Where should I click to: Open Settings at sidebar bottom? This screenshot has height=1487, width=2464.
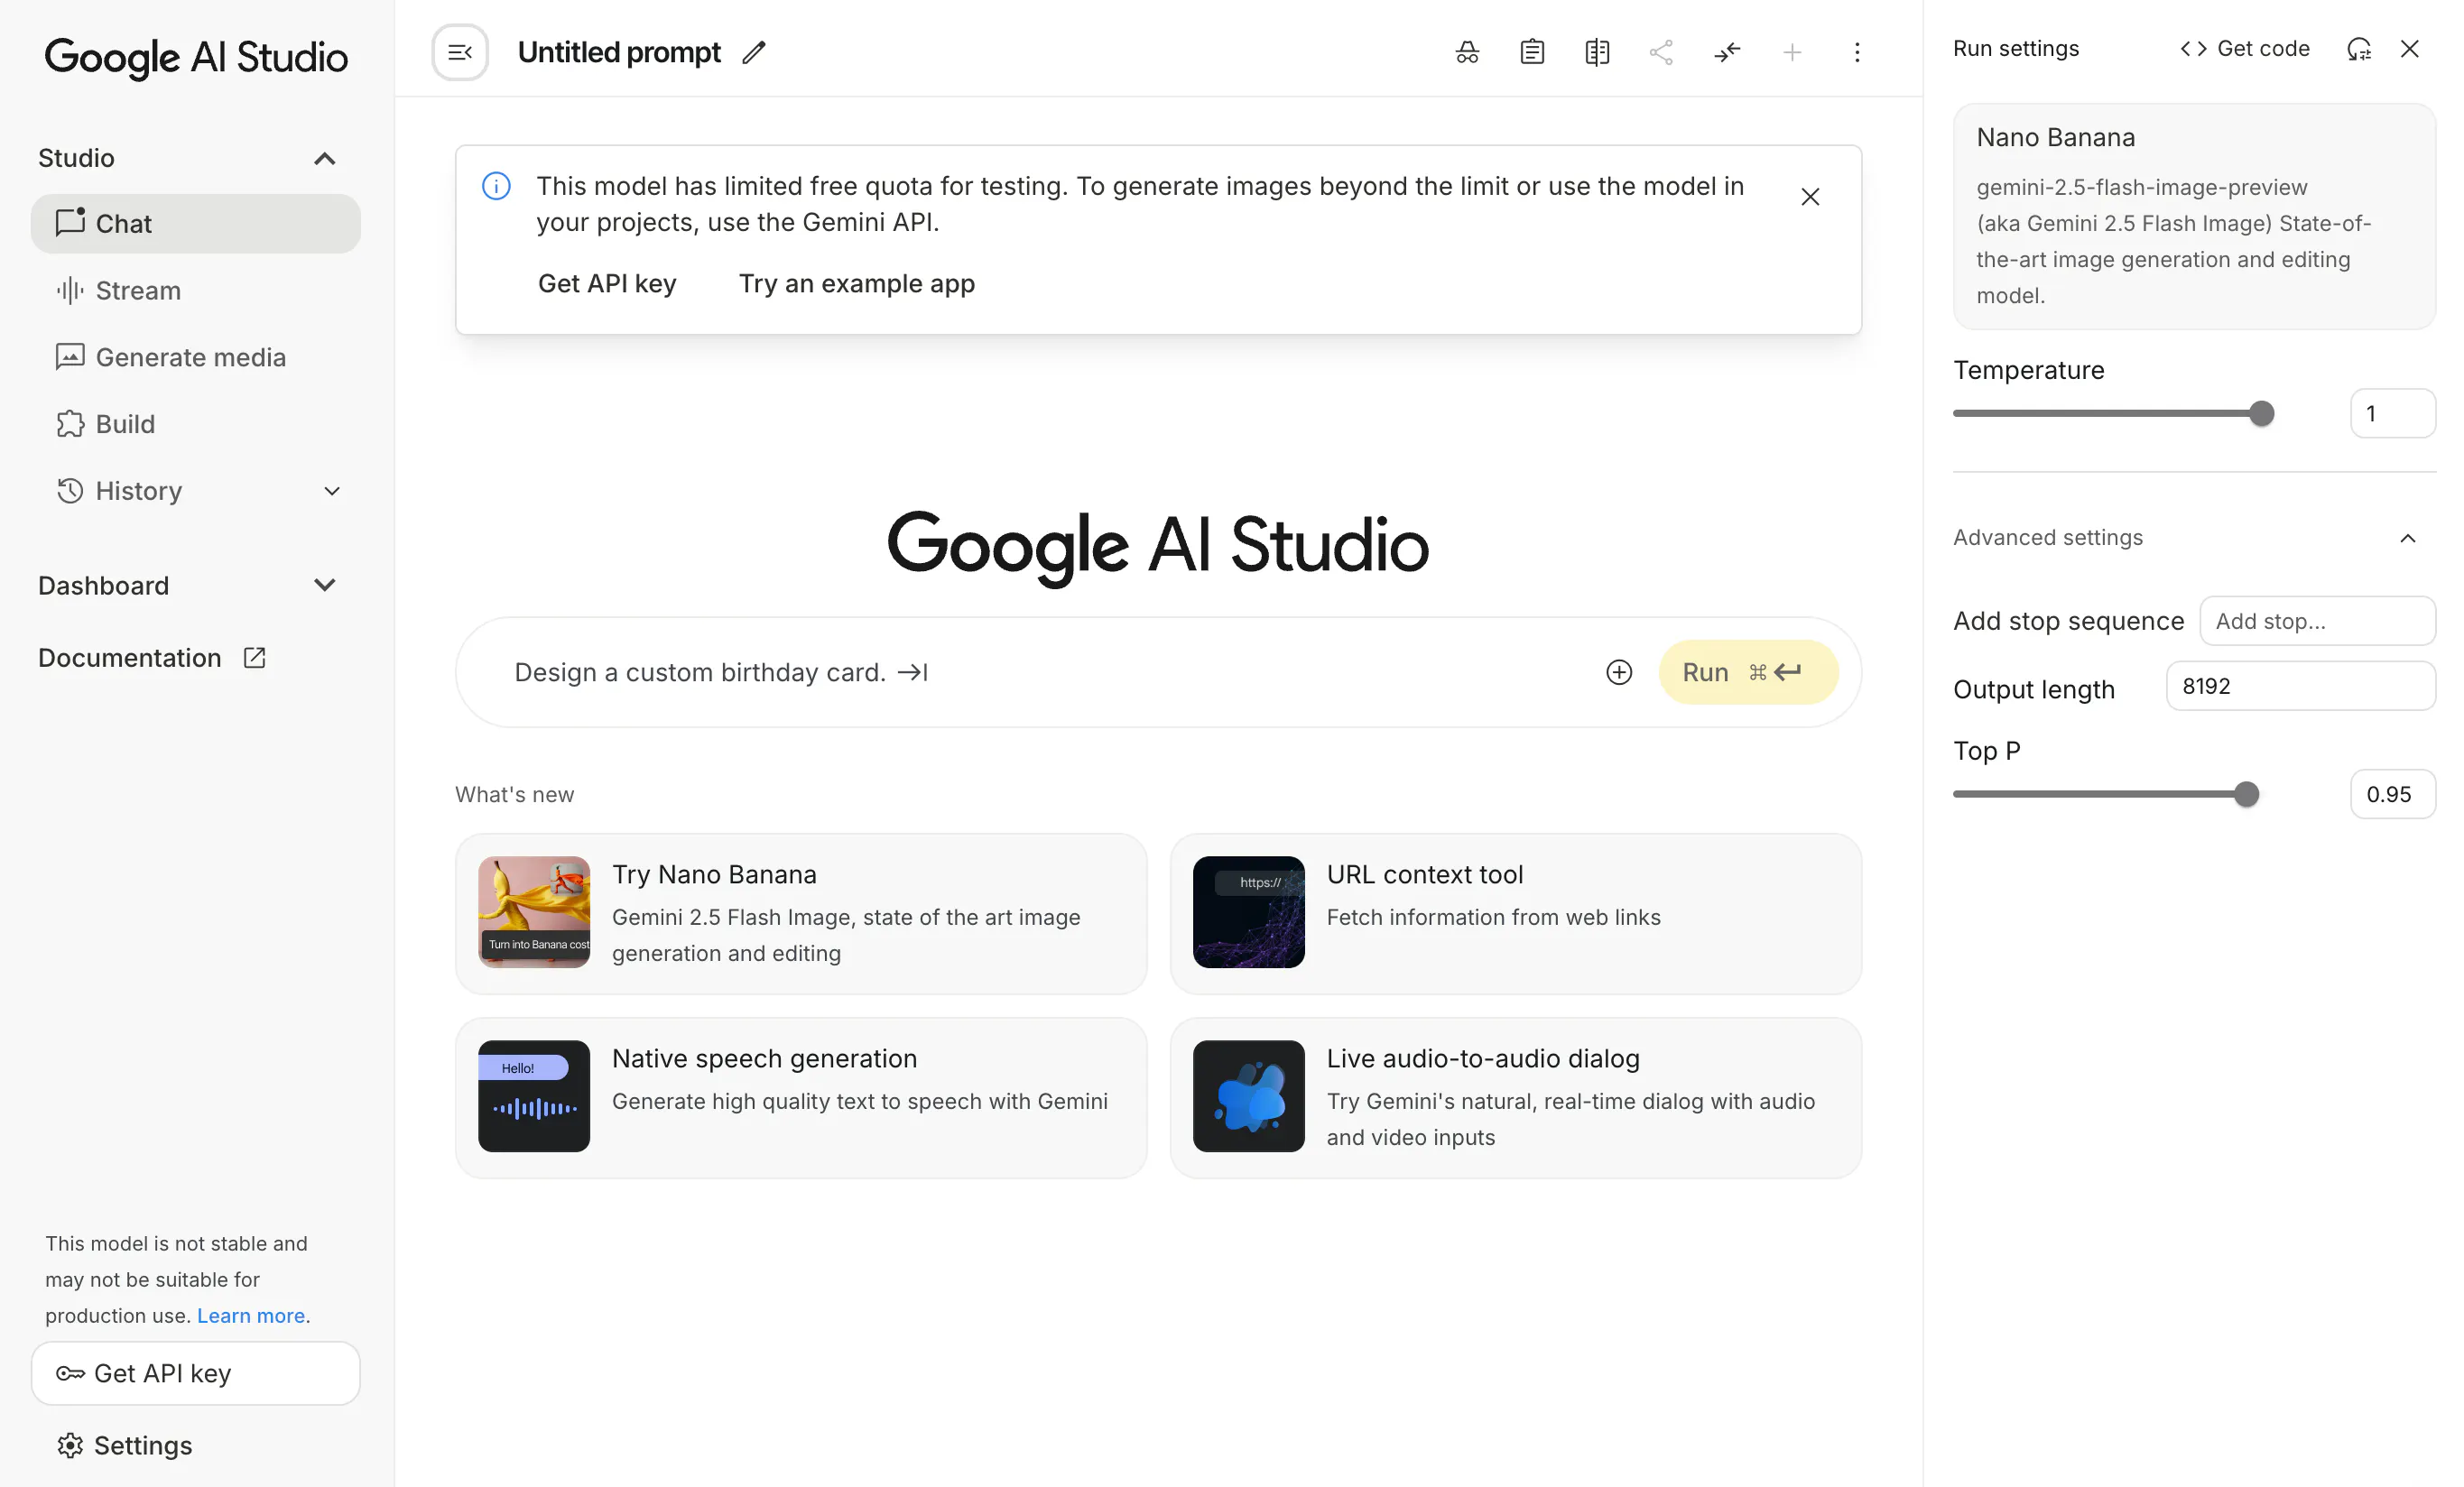pos(124,1446)
